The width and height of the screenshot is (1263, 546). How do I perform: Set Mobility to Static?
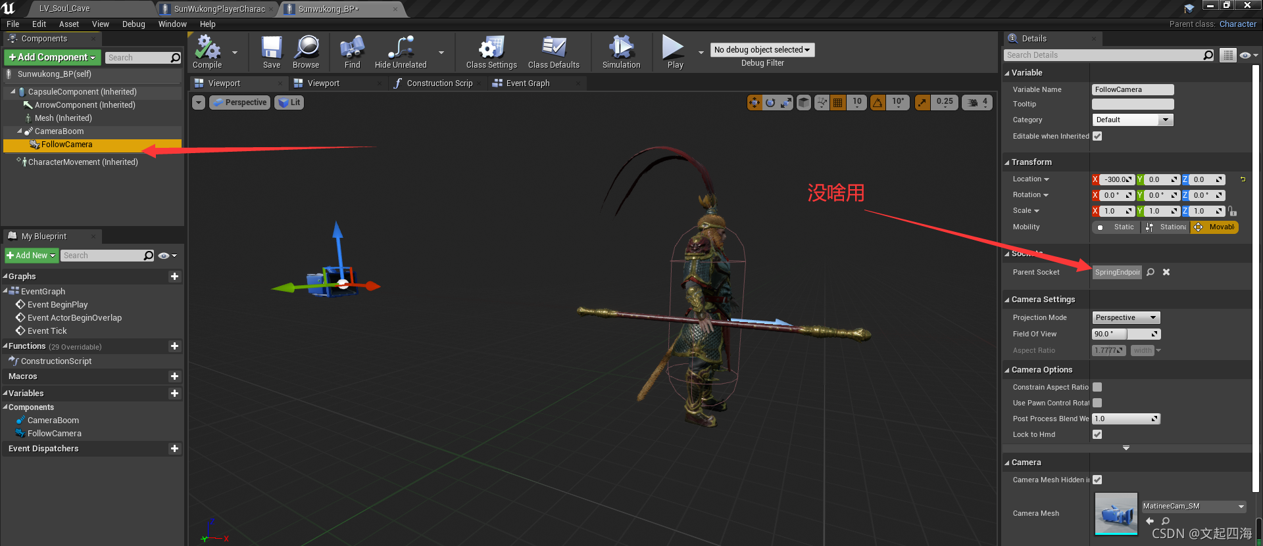pos(1116,227)
